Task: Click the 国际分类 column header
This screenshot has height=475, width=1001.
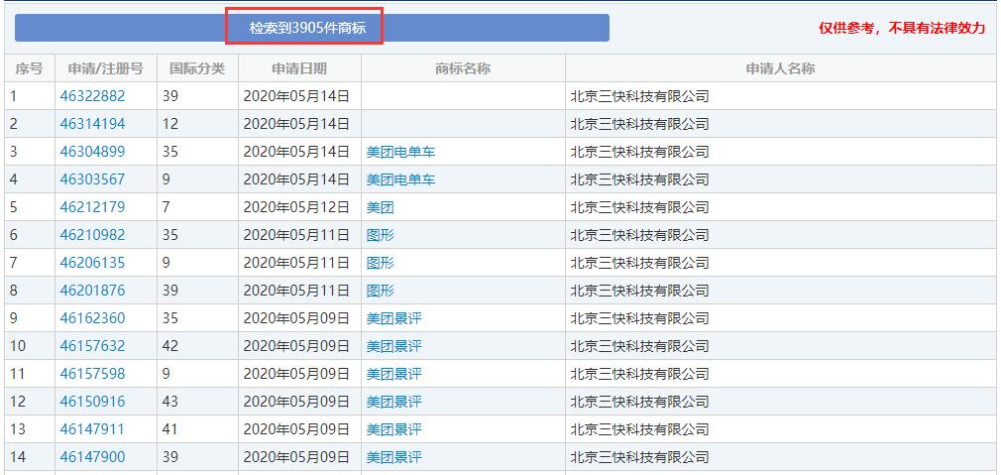Action: click(x=197, y=68)
